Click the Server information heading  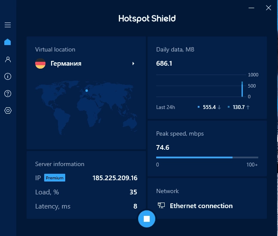point(60,164)
